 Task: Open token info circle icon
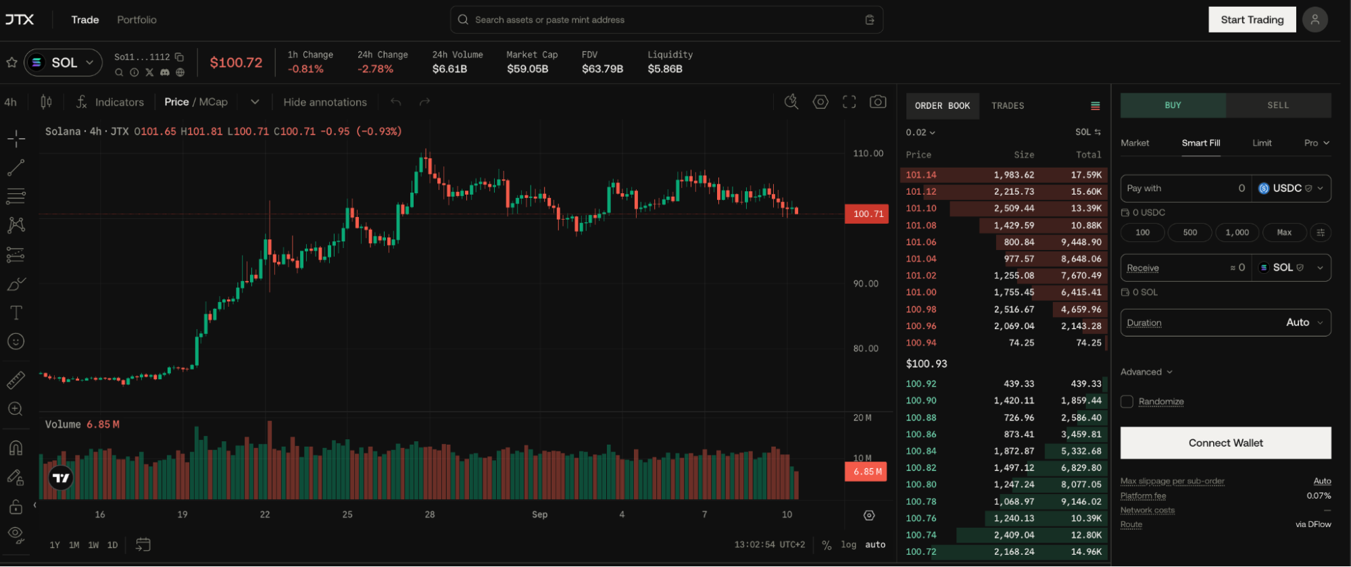coord(134,72)
